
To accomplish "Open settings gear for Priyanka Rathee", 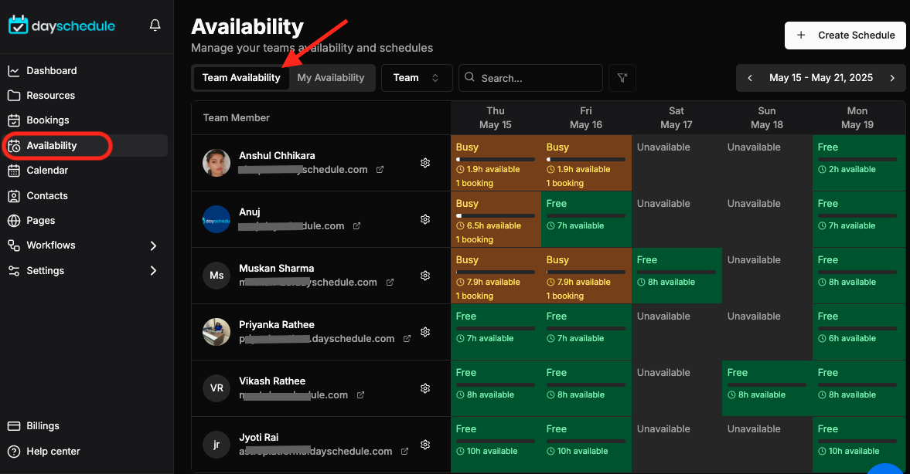I will [x=425, y=331].
